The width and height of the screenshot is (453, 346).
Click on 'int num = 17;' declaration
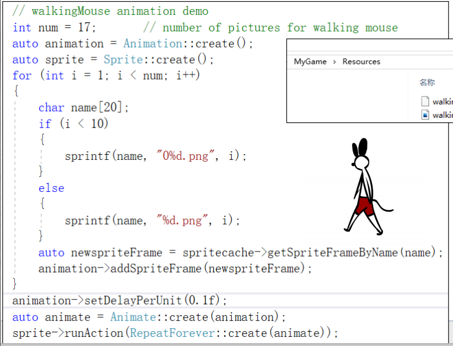(x=54, y=28)
